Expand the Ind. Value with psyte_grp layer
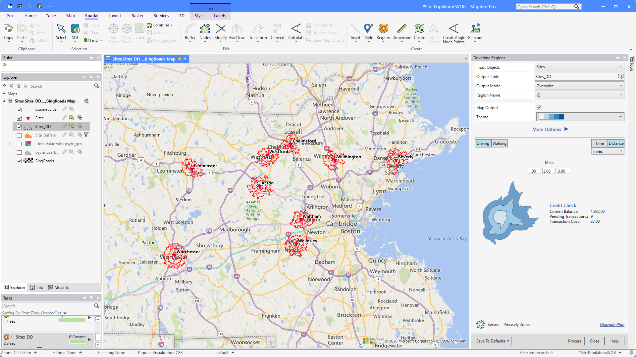Viewport: 636px width, 357px height. 10,144
